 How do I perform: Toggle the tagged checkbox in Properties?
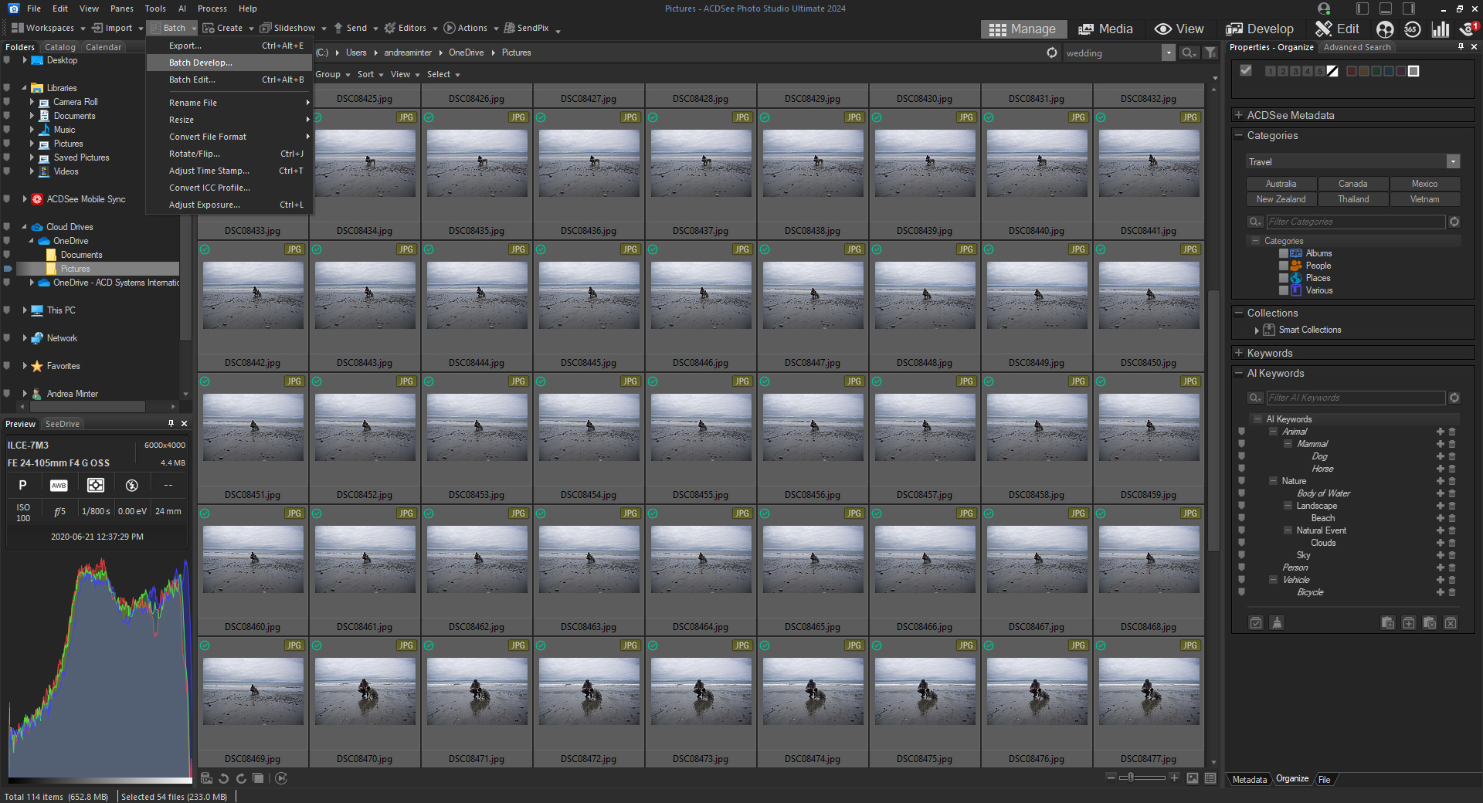click(x=1246, y=71)
